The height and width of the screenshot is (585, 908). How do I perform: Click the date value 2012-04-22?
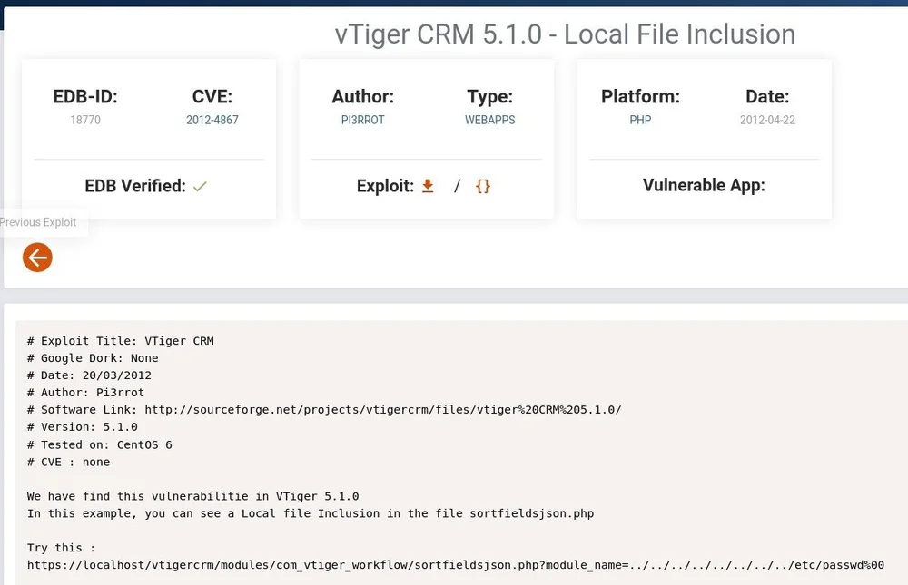[767, 120]
